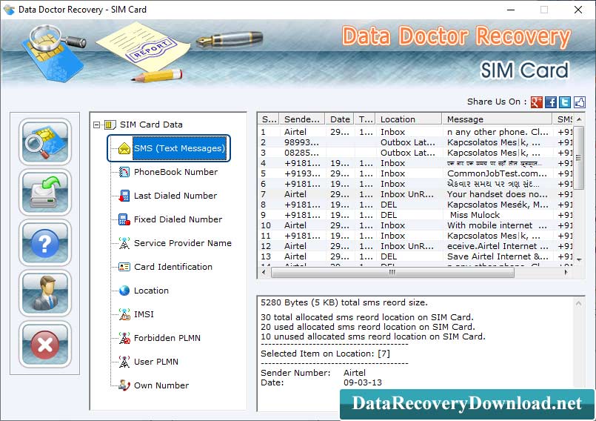Share on Google Plus icon

tap(536, 102)
